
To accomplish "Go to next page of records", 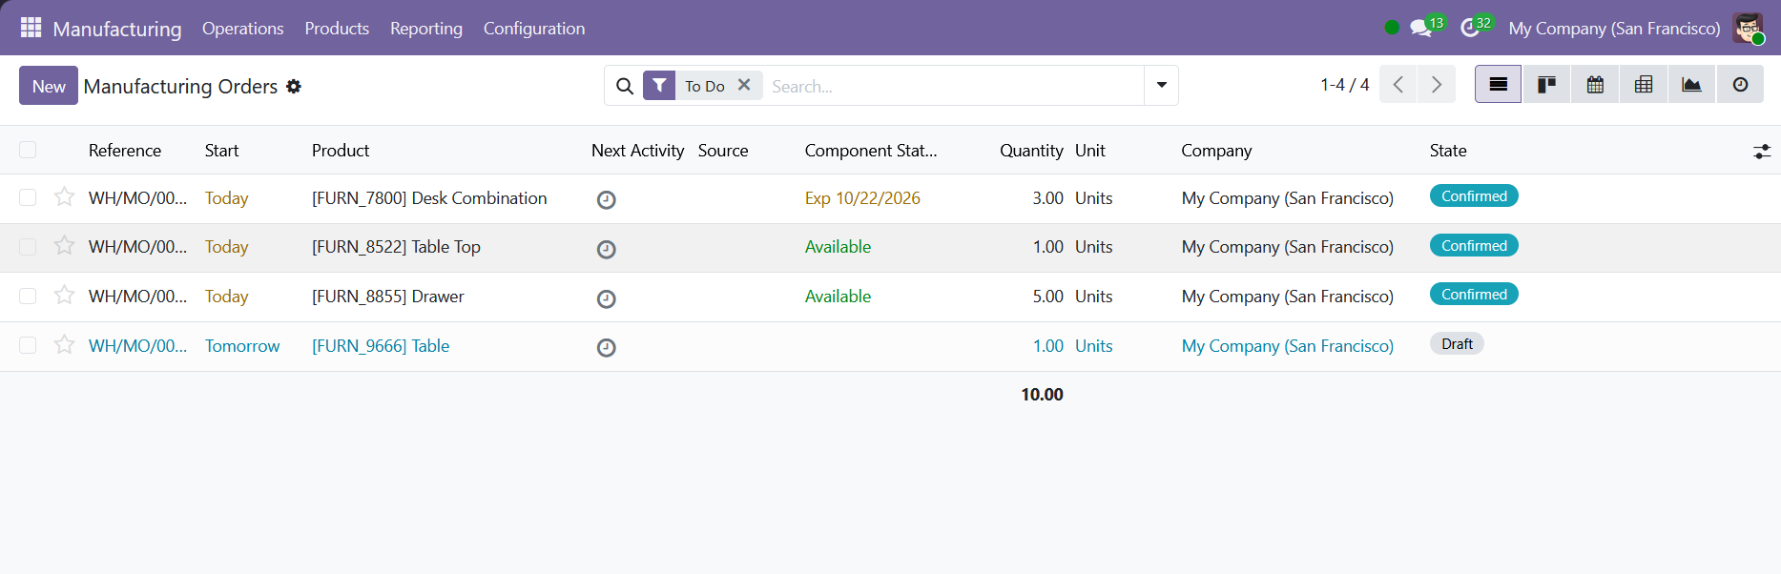I will (x=1437, y=85).
